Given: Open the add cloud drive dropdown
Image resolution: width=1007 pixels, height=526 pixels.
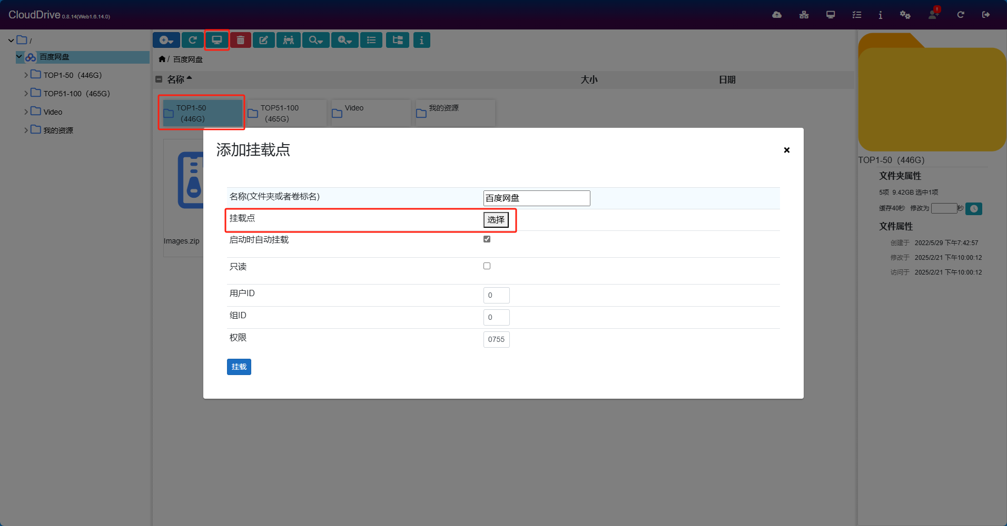Looking at the screenshot, I should (x=166, y=40).
